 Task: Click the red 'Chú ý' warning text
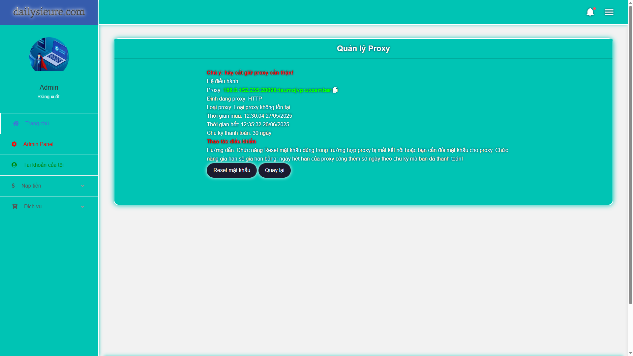(x=250, y=73)
